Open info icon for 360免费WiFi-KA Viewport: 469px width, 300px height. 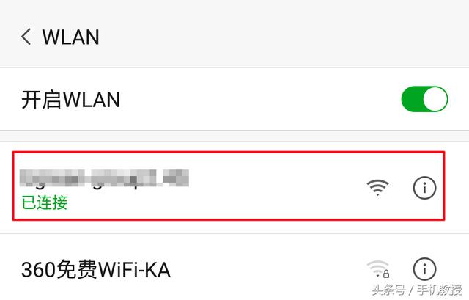[424, 269]
